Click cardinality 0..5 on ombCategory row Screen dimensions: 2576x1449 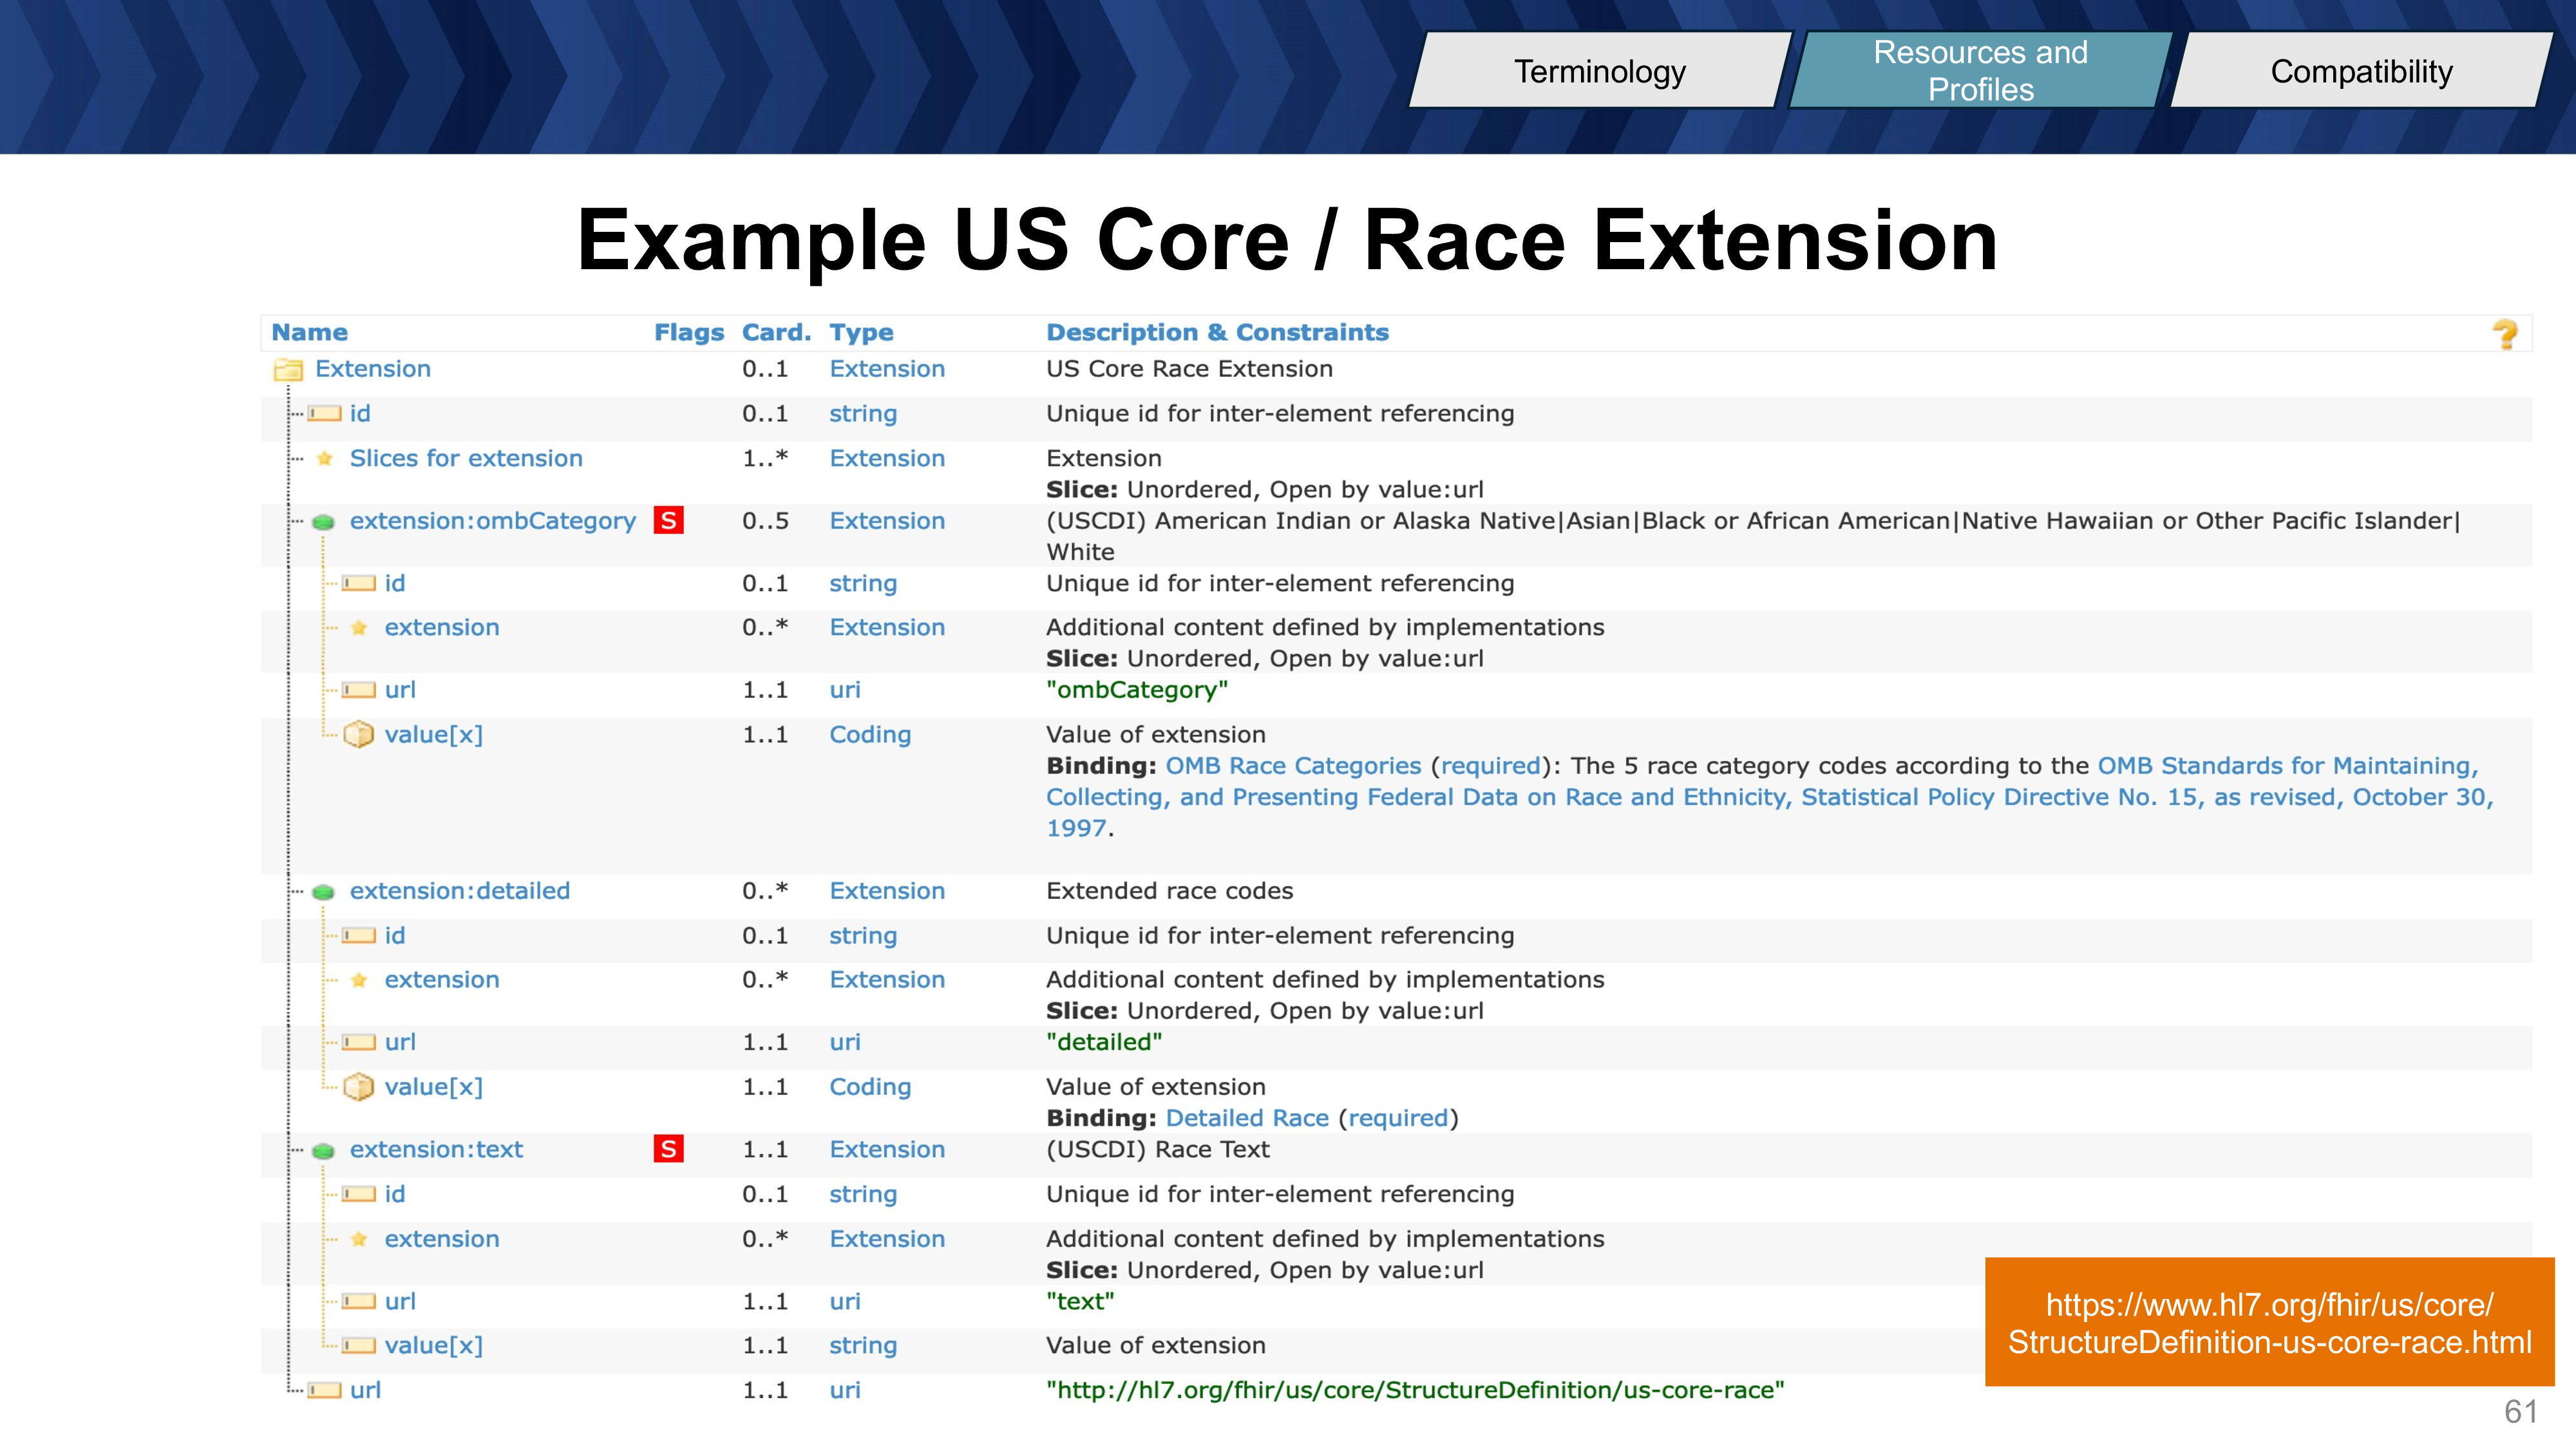click(765, 521)
